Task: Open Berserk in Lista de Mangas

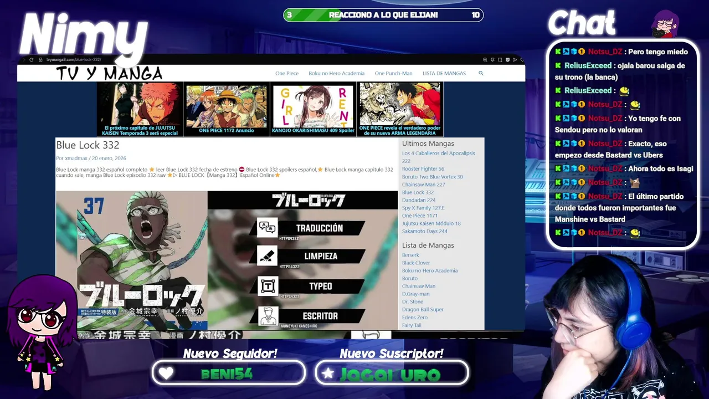Action: click(410, 255)
